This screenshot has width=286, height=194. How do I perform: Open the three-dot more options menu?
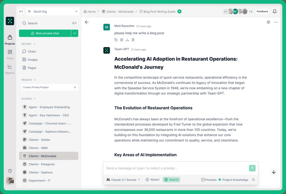pos(276,22)
